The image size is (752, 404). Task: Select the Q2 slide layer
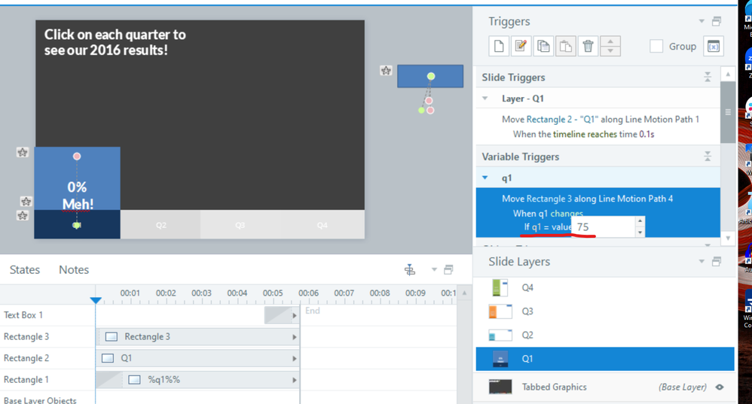(605, 335)
